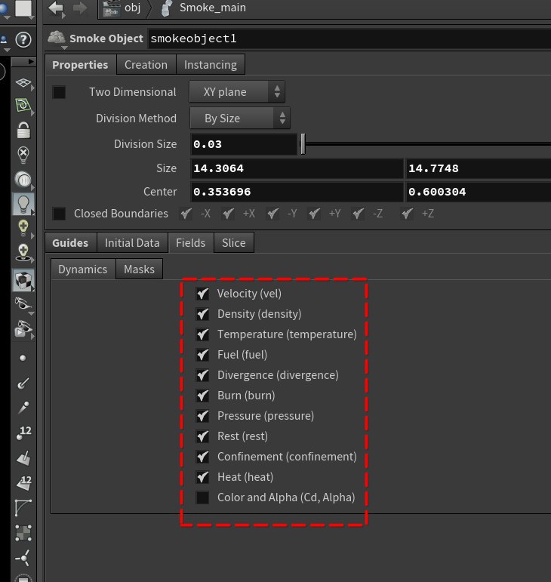Uncheck the Divergence (divergence) guide
The width and height of the screenshot is (551, 582).
click(202, 375)
